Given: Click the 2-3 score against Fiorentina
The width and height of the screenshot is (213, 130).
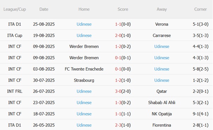Looking at the screenshot, I should pyautogui.click(x=118, y=125).
